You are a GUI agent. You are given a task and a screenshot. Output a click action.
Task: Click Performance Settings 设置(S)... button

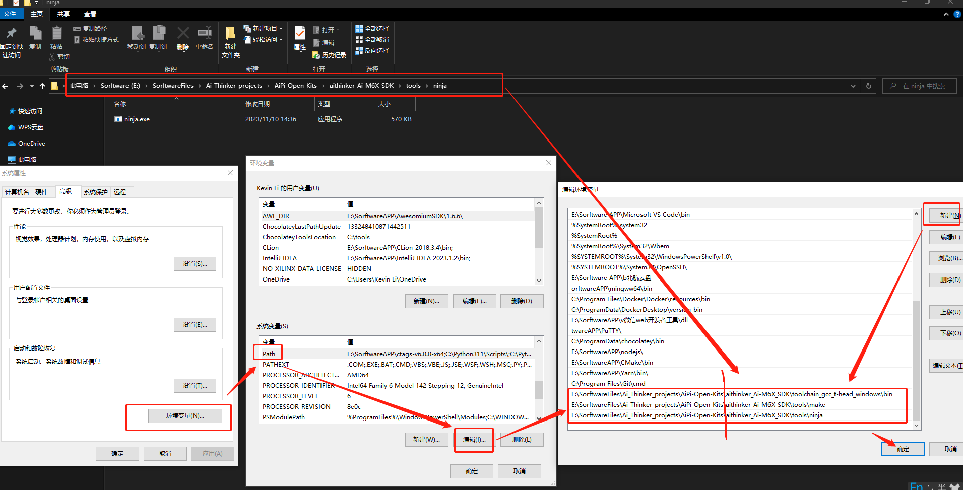195,264
